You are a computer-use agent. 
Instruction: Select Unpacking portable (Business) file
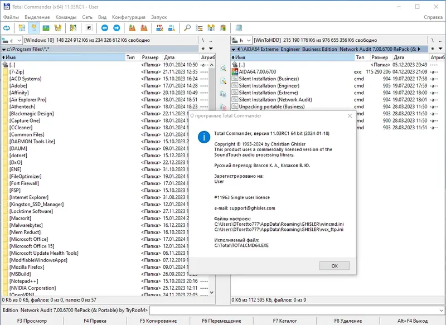(272, 106)
